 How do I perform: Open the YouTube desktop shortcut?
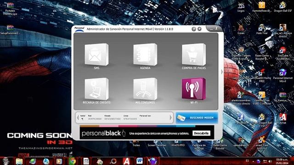click(x=283, y=54)
